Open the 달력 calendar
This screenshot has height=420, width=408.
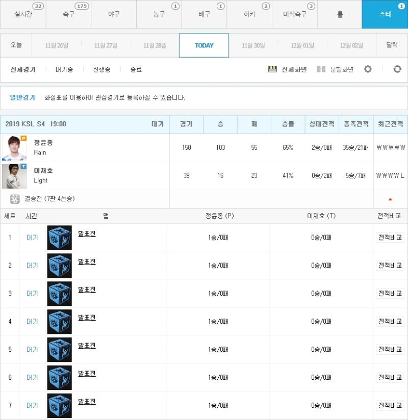pyautogui.click(x=392, y=45)
